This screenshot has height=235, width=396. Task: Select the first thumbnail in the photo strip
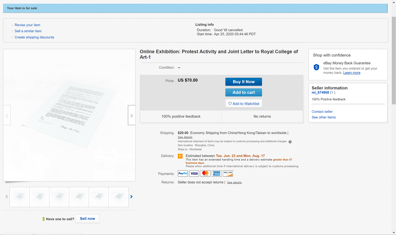coord(20,197)
